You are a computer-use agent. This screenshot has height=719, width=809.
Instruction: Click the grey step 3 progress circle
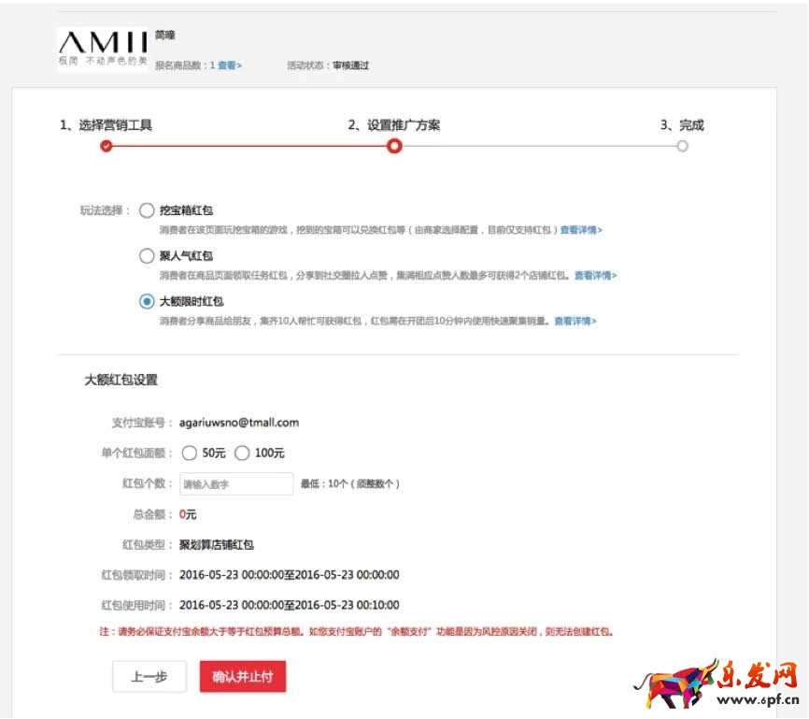click(x=683, y=146)
